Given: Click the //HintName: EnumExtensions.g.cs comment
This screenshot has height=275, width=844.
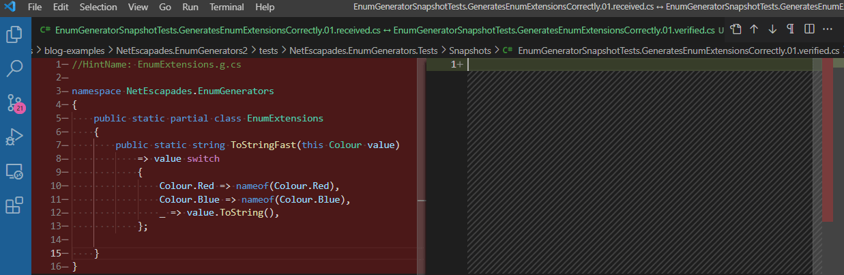Looking at the screenshot, I should (156, 64).
